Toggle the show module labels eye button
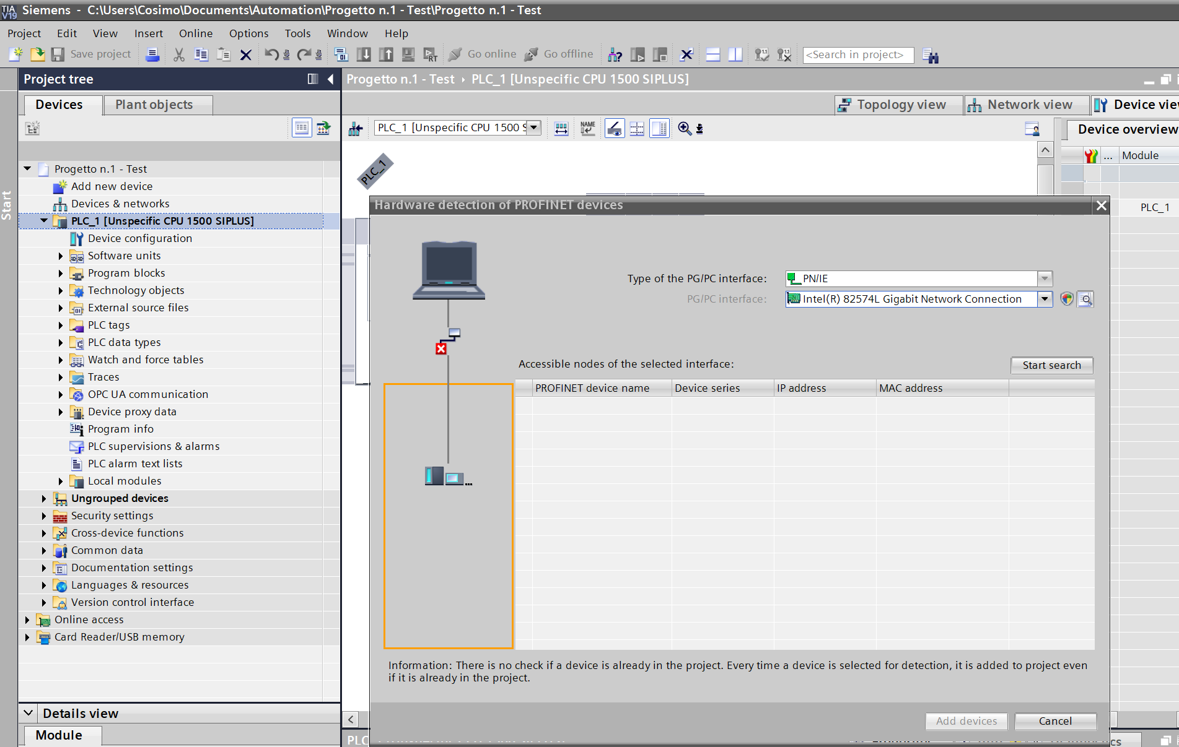This screenshot has width=1179, height=747. point(614,128)
